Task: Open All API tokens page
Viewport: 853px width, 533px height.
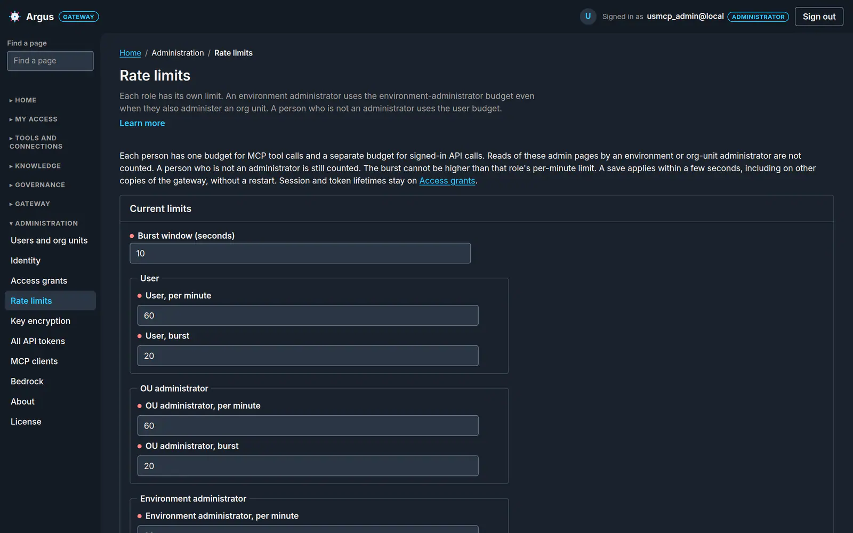Action: click(x=50, y=341)
